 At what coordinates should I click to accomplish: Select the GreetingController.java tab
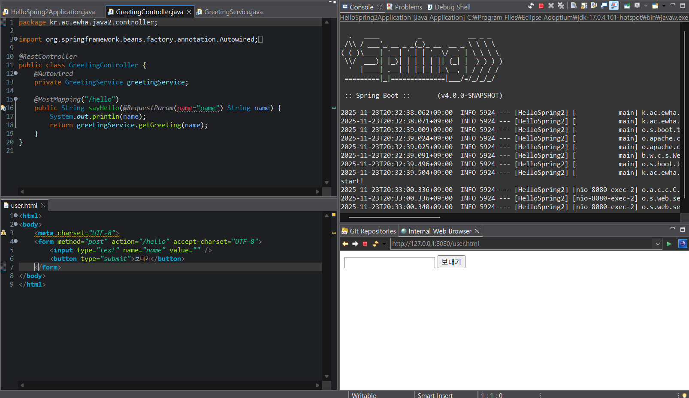pos(149,12)
